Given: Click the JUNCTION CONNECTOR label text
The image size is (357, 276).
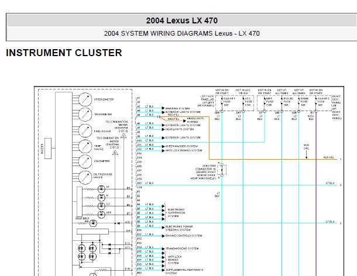Looking at the screenshot, I should click(203, 172).
